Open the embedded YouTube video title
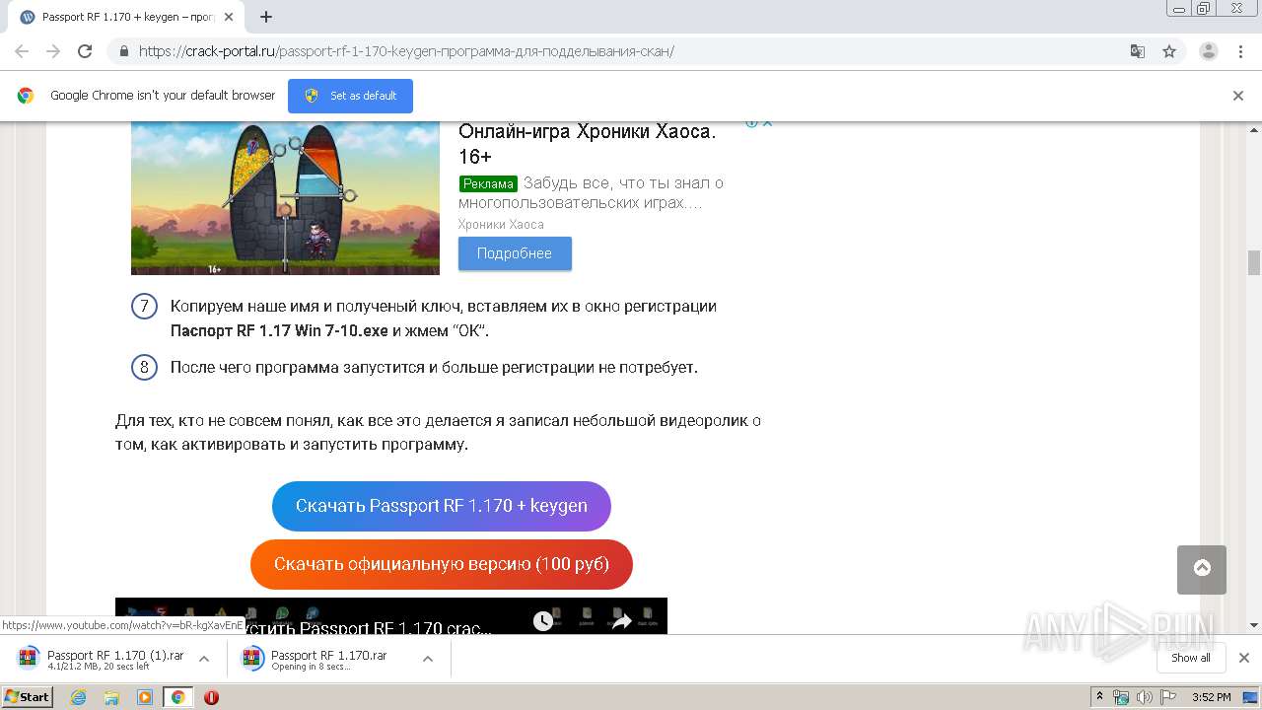The width and height of the screenshot is (1262, 710). pos(367,627)
